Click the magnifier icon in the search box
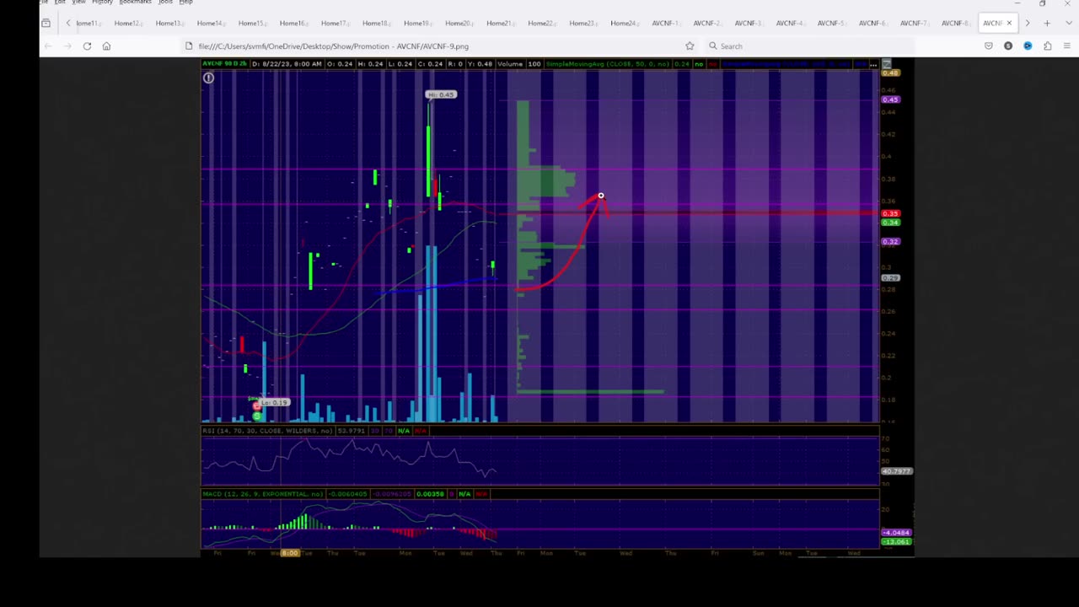The height and width of the screenshot is (607, 1079). coord(713,46)
